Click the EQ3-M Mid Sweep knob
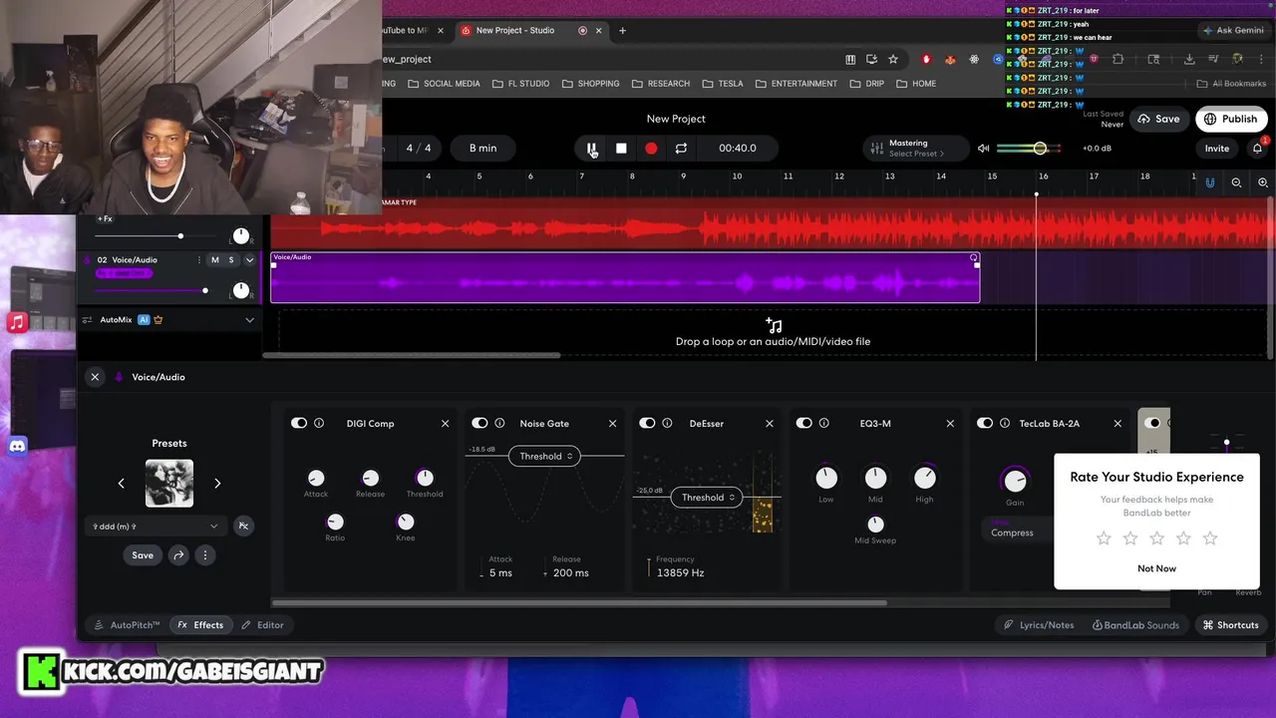This screenshot has height=718, width=1276. coord(875,524)
